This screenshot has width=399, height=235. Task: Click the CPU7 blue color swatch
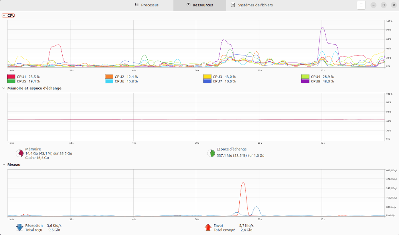pos(207,81)
